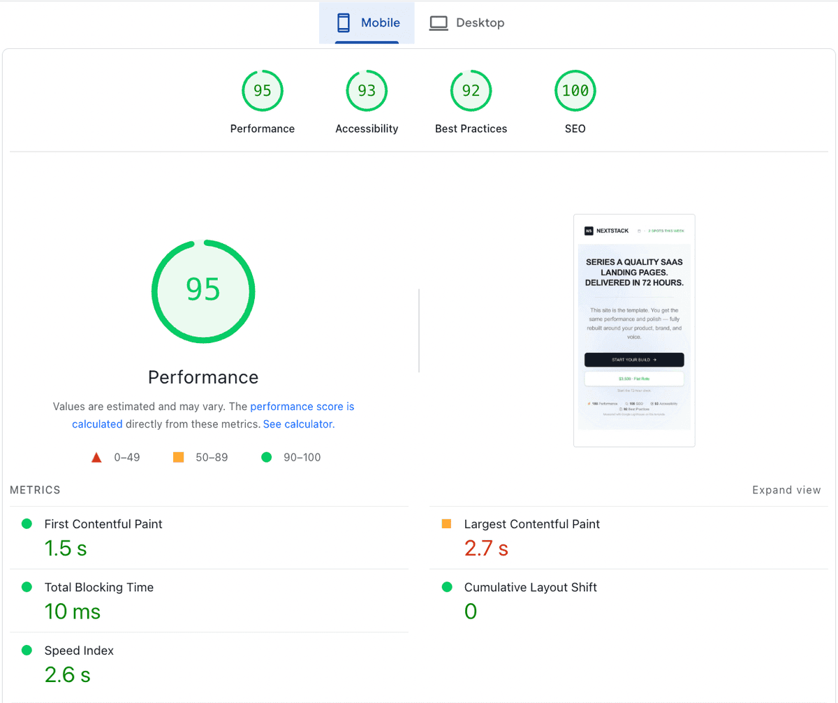Click the NextStack page screenshot thumbnail
Screen dimensions: 838x703
(x=633, y=330)
